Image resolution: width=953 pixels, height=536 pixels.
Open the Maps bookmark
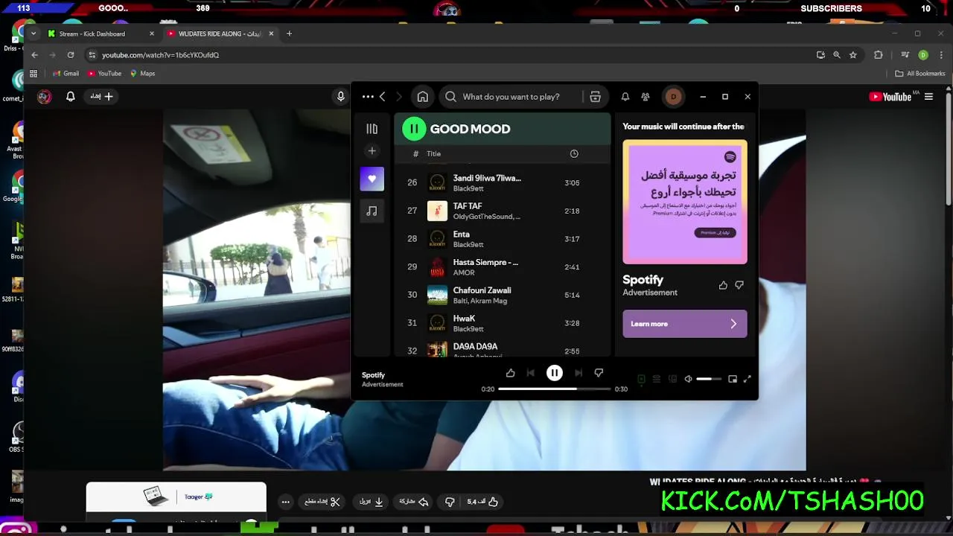[x=142, y=74]
